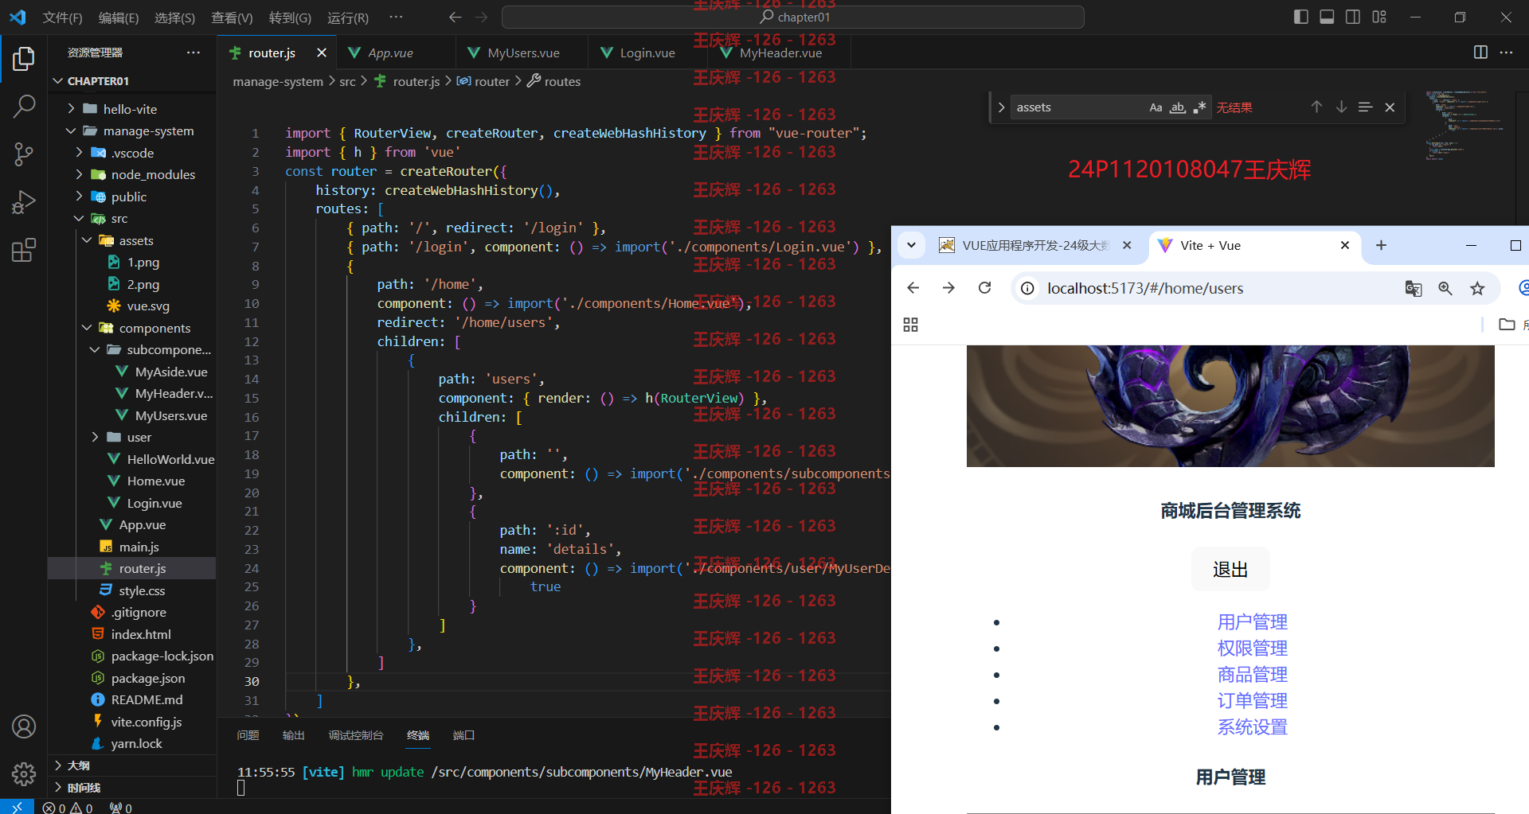Open the 用户管理 link
Image resolution: width=1529 pixels, height=814 pixels.
coord(1252,622)
